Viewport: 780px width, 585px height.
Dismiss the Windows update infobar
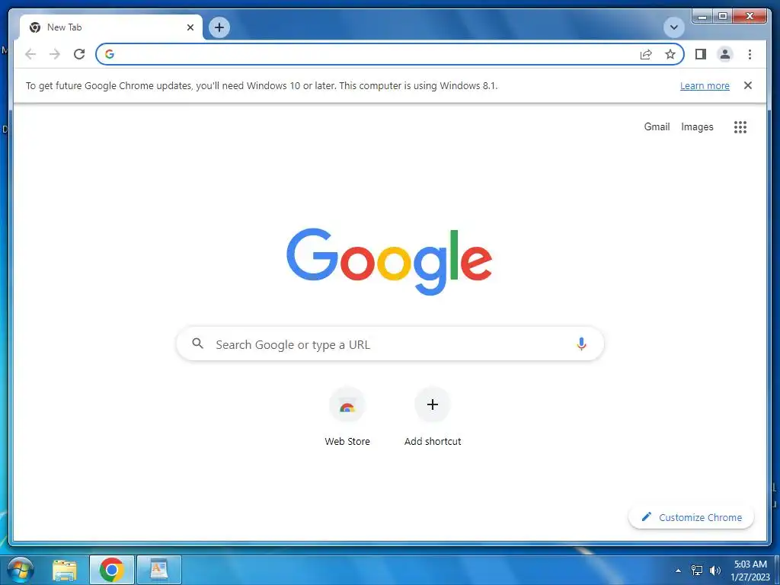(x=748, y=85)
